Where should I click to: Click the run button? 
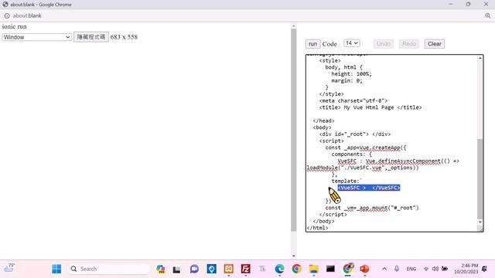tap(312, 44)
